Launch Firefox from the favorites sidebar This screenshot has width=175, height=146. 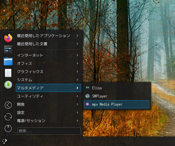[x=8, y=38]
